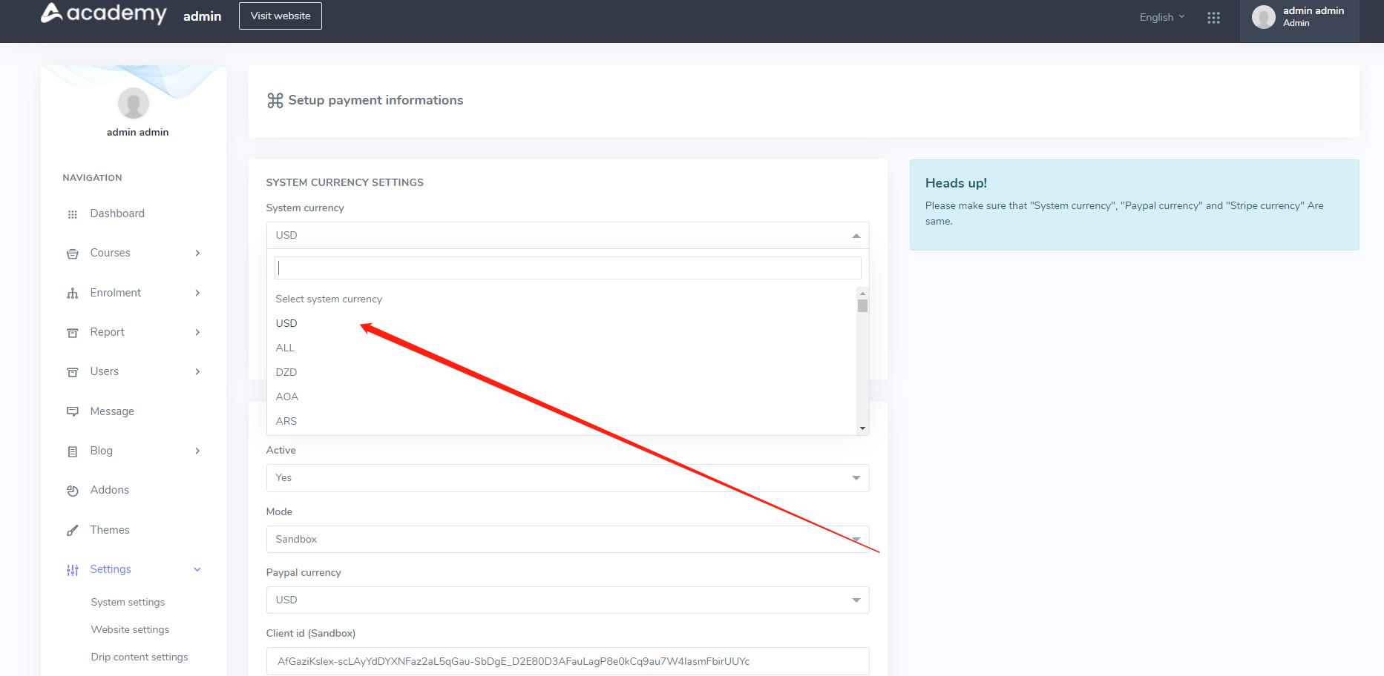This screenshot has height=676, width=1384.
Task: Open the apps grid icon in header
Action: tap(1213, 18)
